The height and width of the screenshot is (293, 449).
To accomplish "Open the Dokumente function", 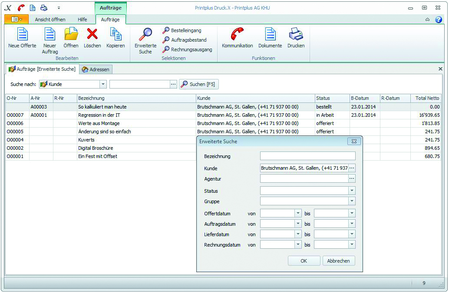I will click(270, 34).
